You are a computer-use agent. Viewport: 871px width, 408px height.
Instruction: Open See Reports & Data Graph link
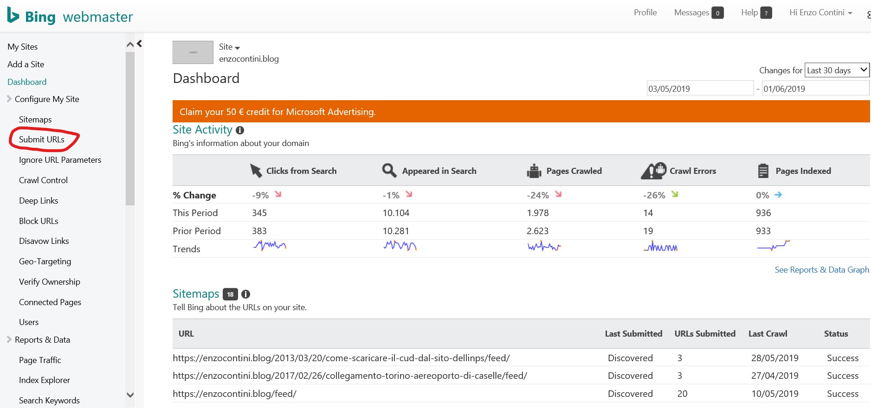pyautogui.click(x=821, y=270)
